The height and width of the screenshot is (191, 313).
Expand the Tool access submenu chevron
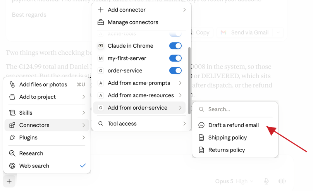(x=184, y=124)
